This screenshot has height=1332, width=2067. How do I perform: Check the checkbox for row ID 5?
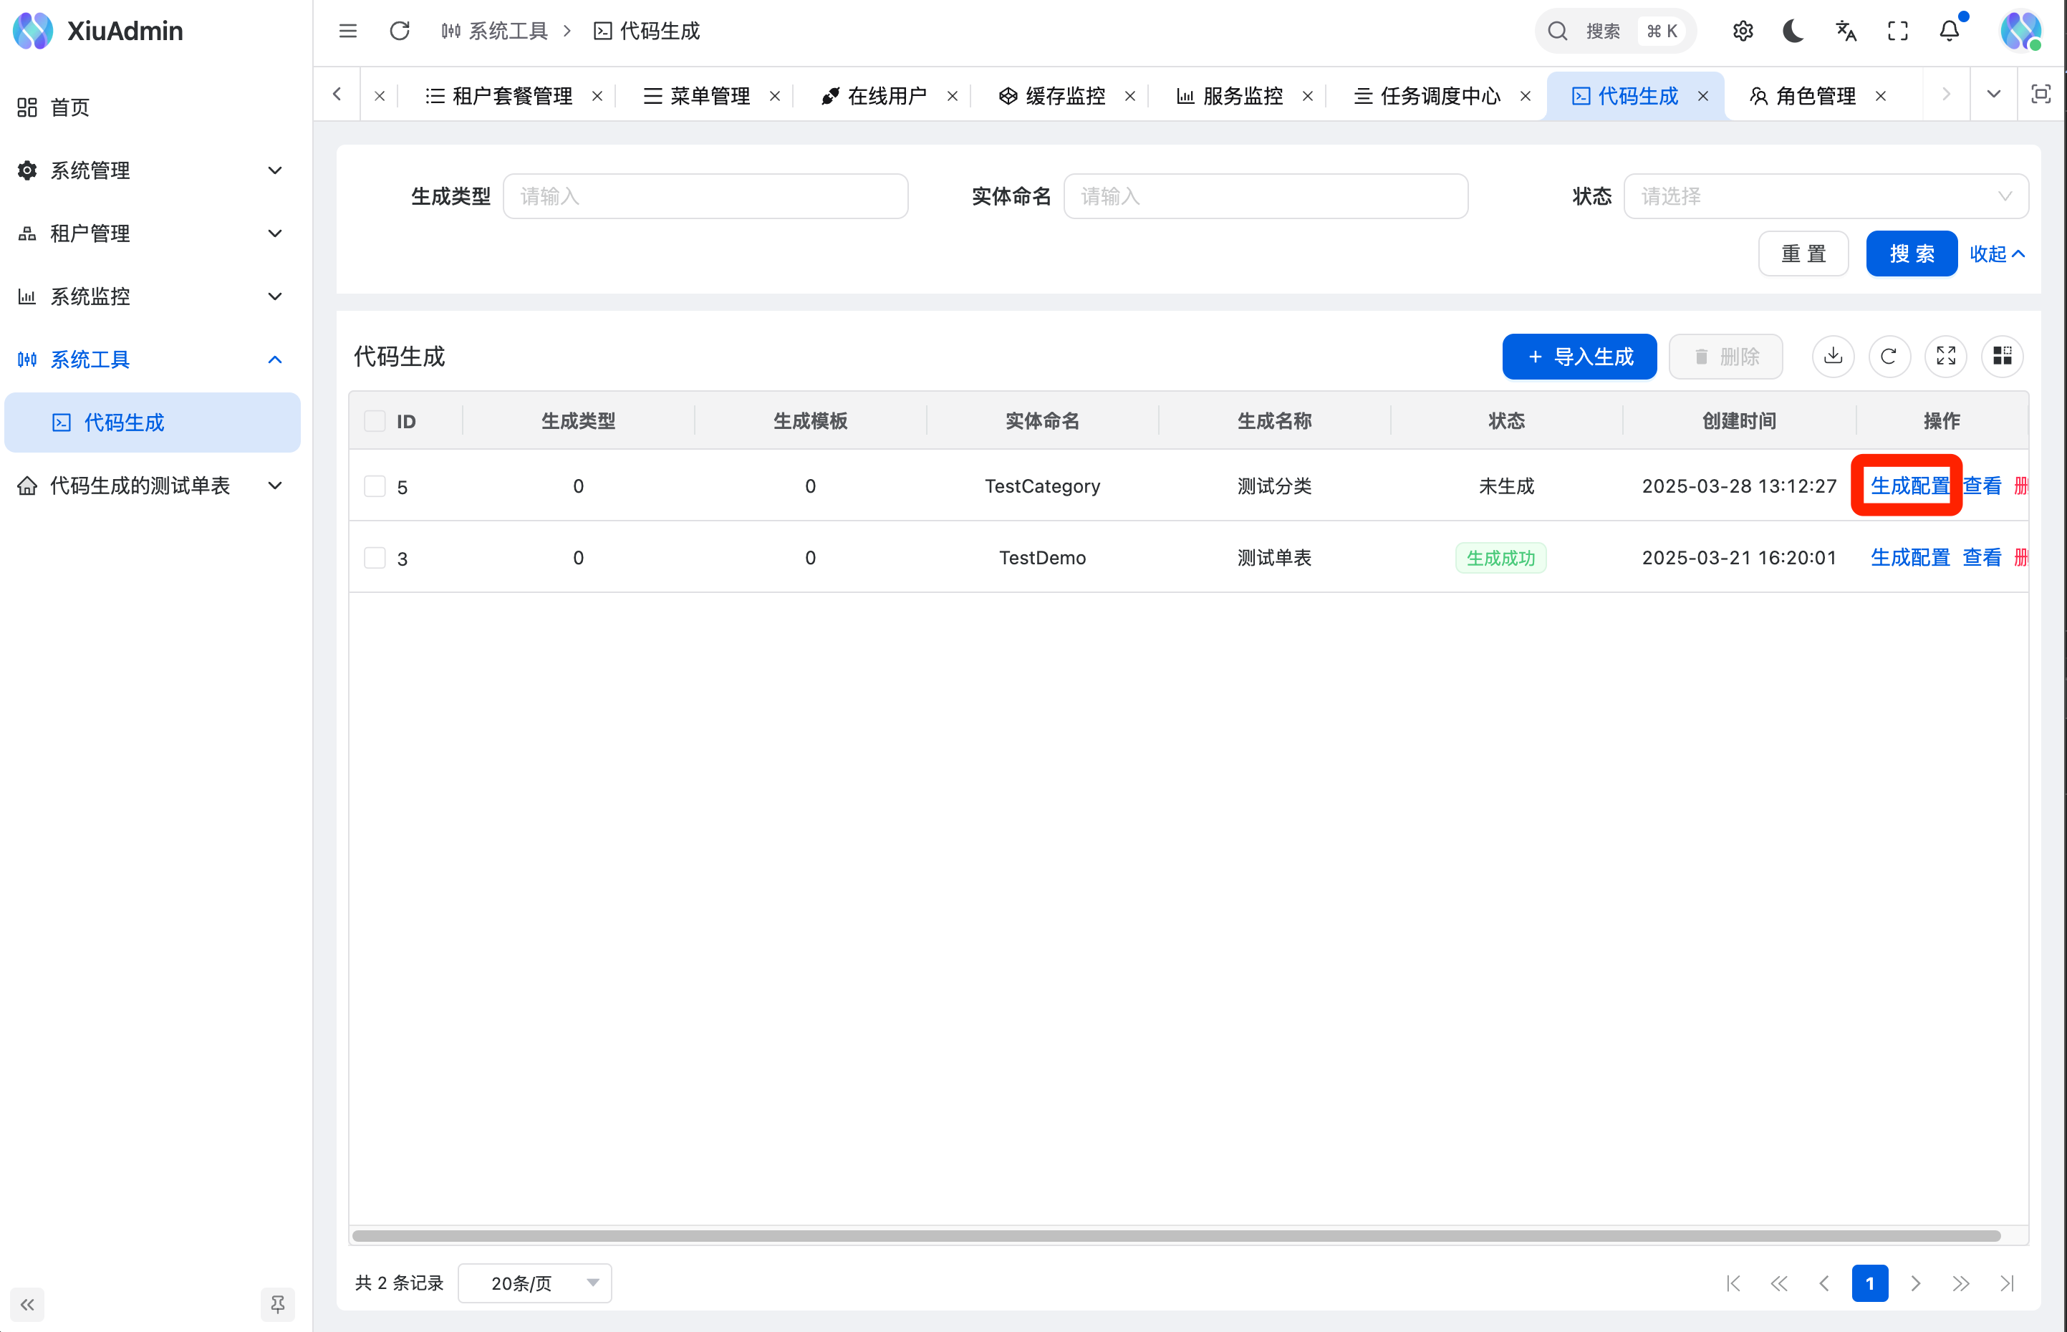[375, 486]
